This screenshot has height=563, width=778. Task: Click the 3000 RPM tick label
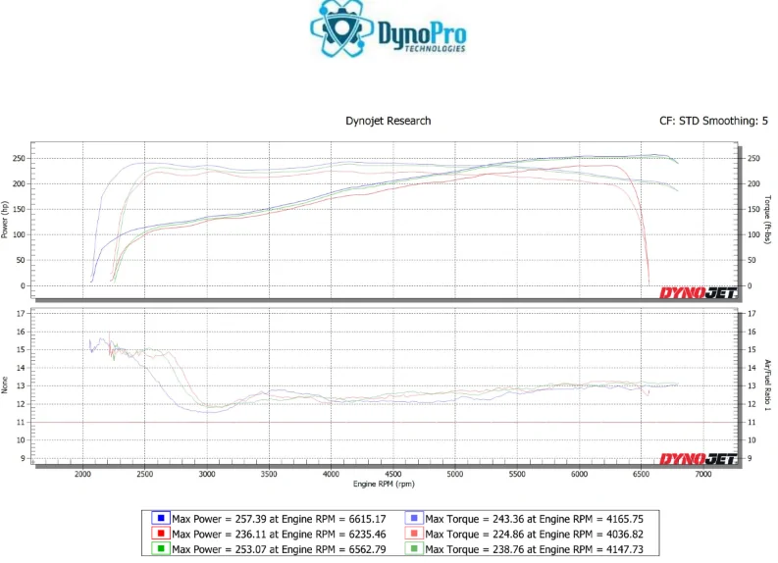point(207,474)
